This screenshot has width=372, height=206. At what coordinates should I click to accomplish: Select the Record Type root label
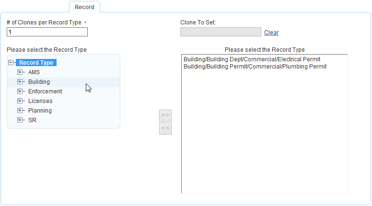36,63
